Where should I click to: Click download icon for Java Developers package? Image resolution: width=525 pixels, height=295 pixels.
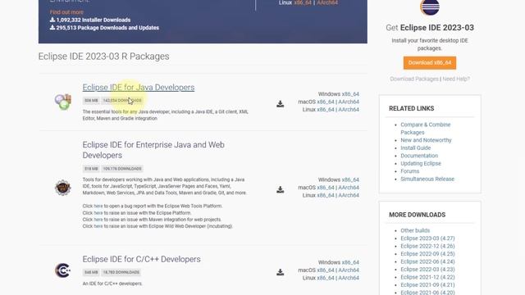281,104
